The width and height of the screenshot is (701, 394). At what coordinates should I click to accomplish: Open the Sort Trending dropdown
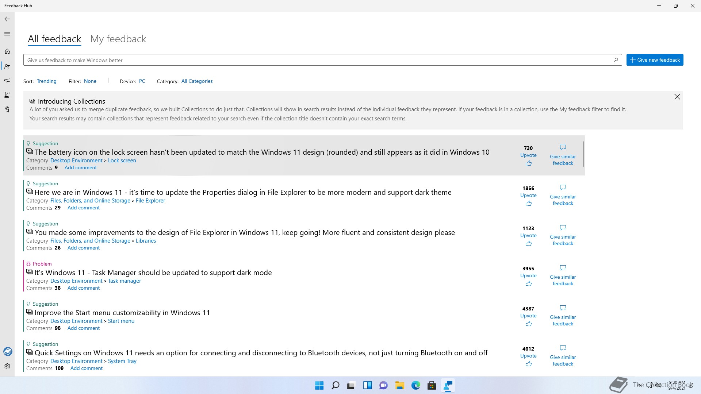click(47, 81)
